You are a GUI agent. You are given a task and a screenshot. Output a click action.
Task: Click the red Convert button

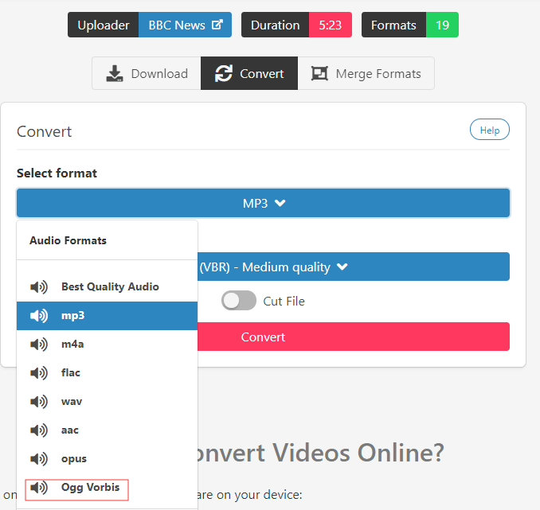354,337
